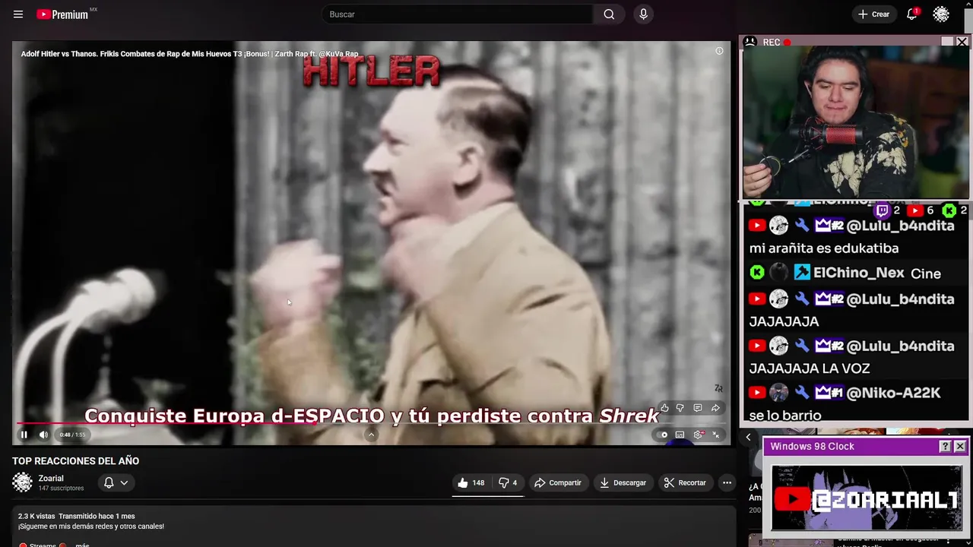
Task: Expand the chevron-up panel in the player
Action: pyautogui.click(x=371, y=435)
